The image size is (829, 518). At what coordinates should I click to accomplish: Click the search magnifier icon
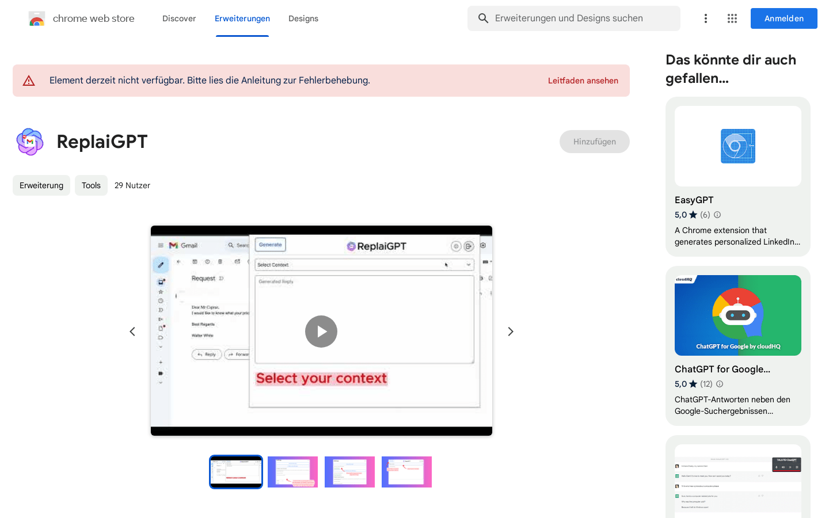(x=483, y=18)
